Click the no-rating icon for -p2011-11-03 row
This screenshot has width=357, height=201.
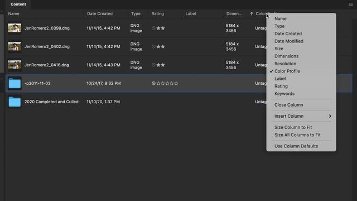pyautogui.click(x=153, y=83)
